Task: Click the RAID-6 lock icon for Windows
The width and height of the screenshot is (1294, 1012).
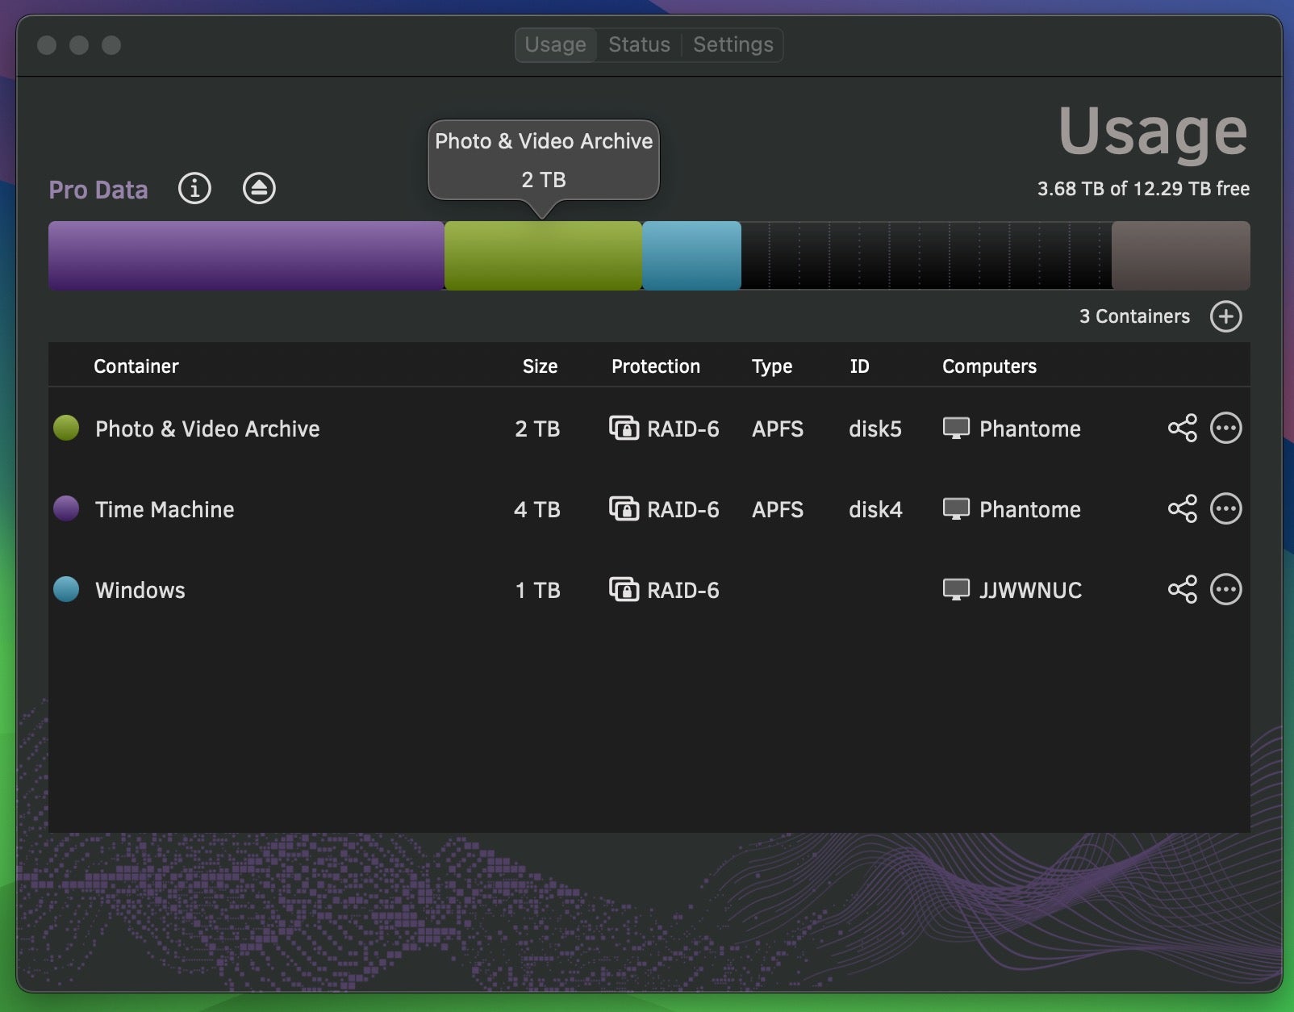Action: pos(624,589)
